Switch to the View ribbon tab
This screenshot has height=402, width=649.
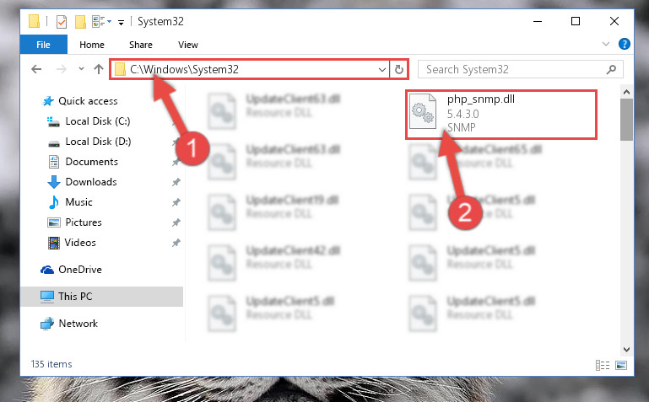point(188,45)
